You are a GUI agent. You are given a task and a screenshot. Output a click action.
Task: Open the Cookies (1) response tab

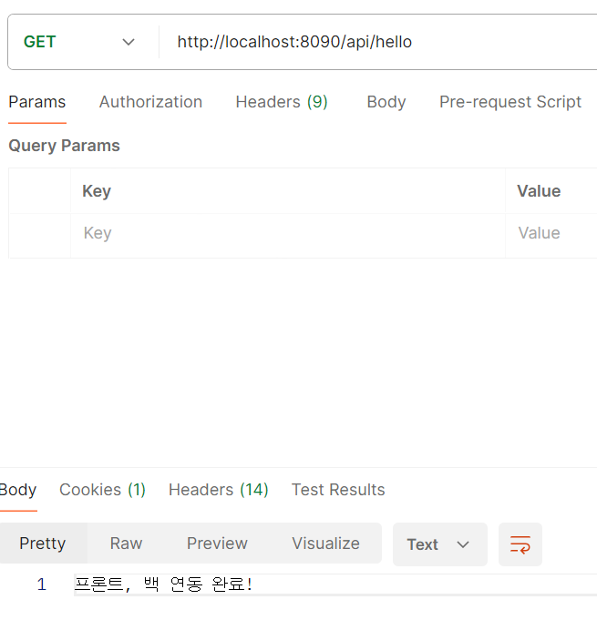(x=102, y=490)
